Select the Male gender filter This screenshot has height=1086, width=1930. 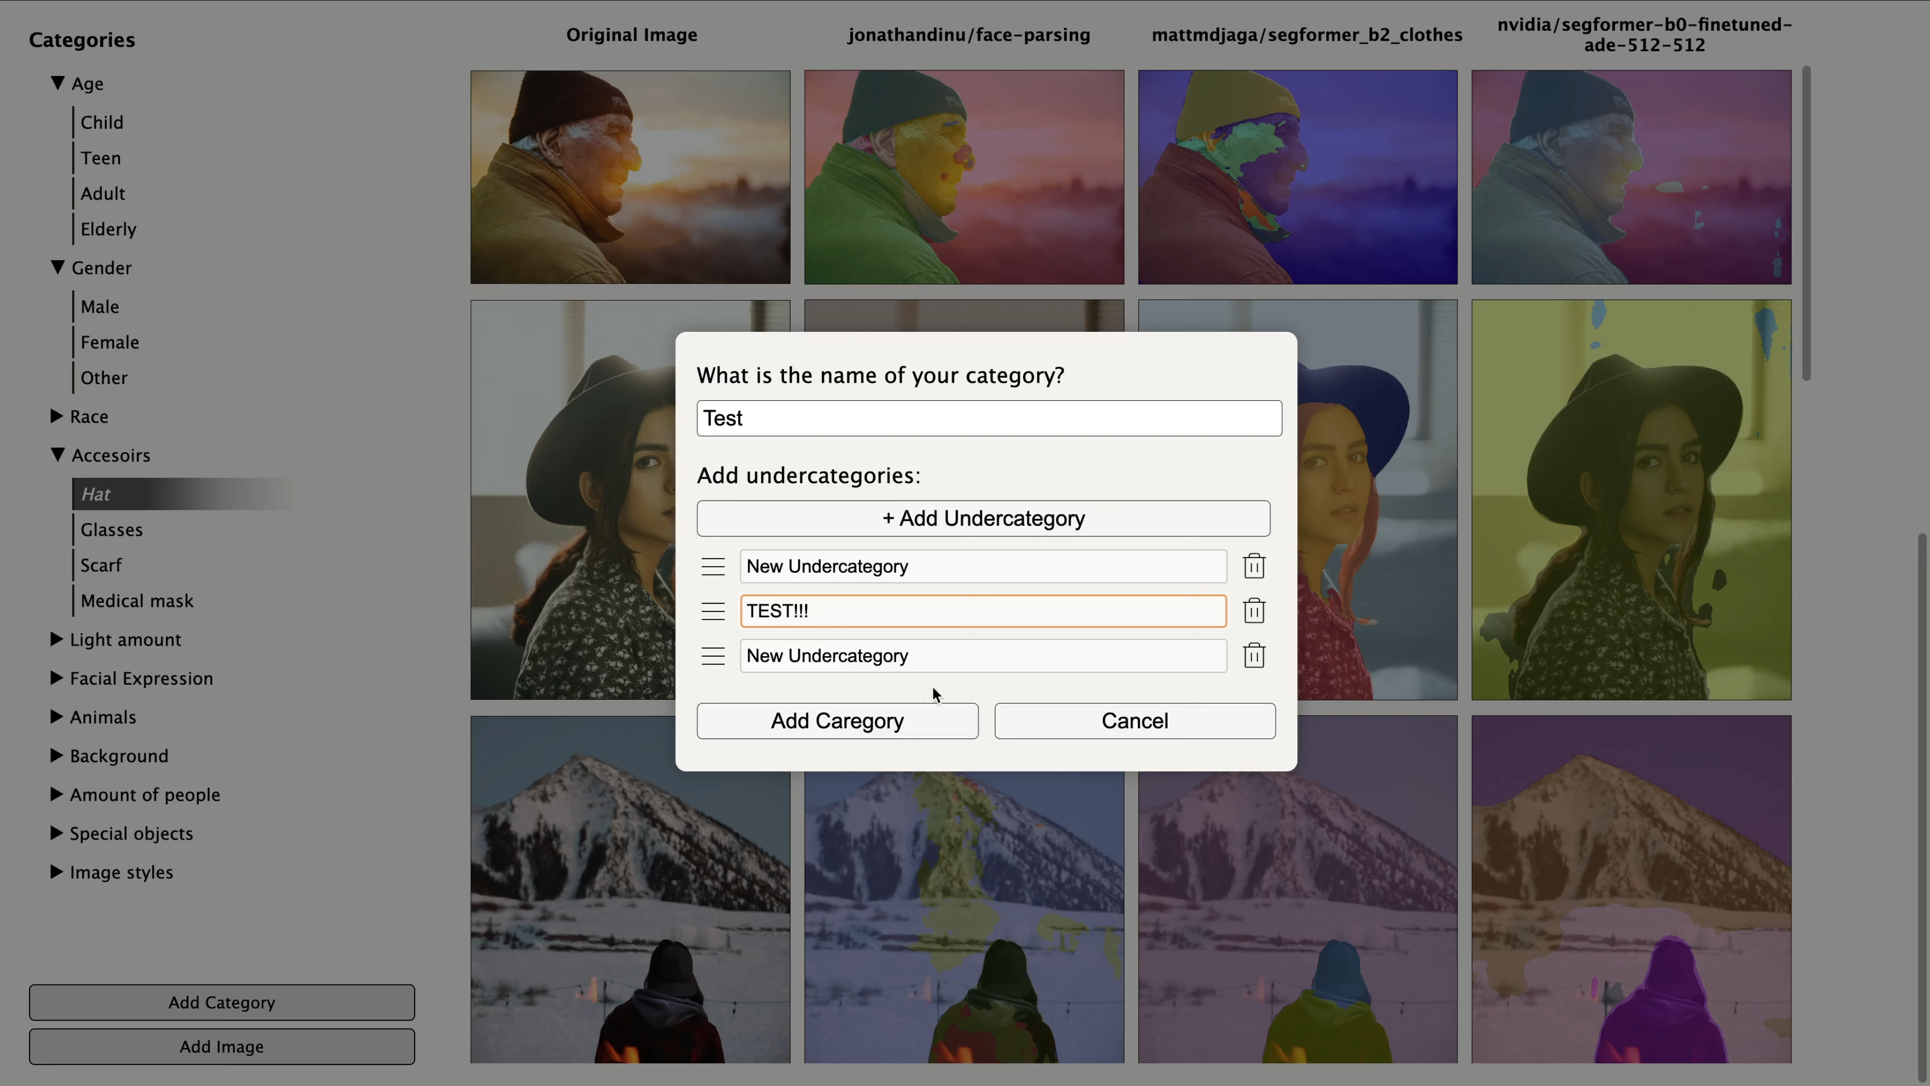(100, 307)
